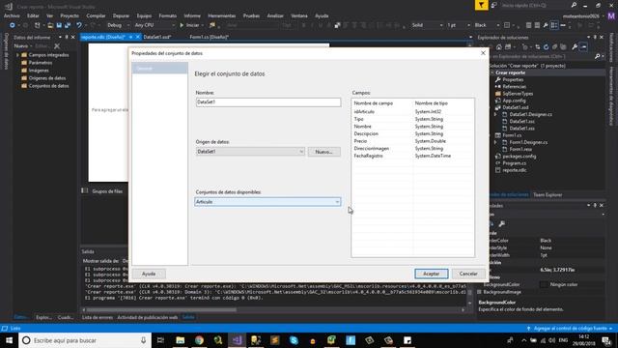This screenshot has height=348, width=618.
Task: Click the navigate backward icon in toolbar
Action: coord(13,25)
